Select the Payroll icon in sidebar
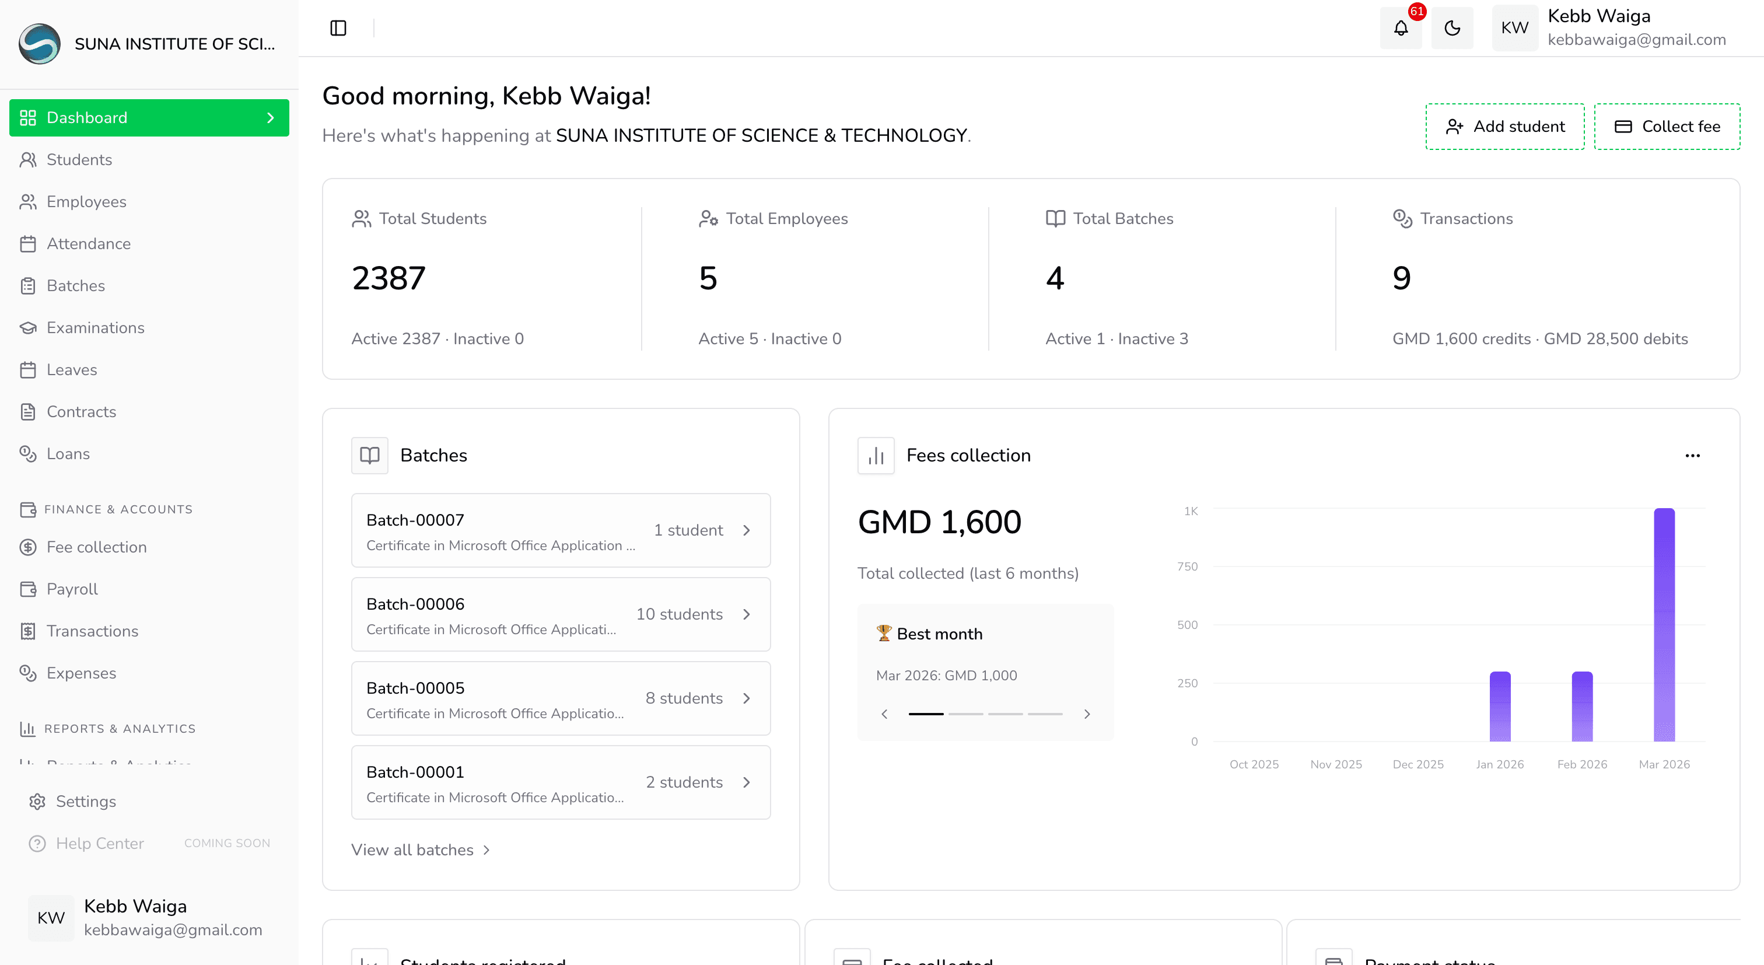 (x=28, y=589)
